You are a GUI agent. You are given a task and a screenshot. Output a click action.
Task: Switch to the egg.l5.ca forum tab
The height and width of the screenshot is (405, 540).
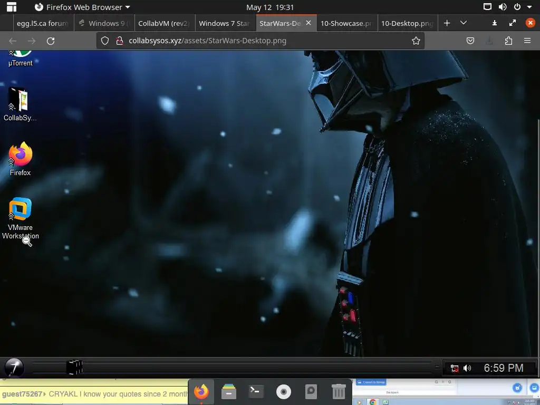tap(43, 23)
